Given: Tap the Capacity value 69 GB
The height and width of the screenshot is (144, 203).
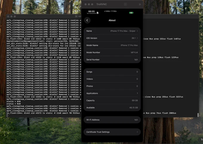Looking at the screenshot, I should click(135, 100).
